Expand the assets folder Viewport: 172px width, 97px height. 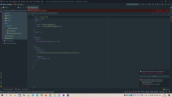point(5,13)
